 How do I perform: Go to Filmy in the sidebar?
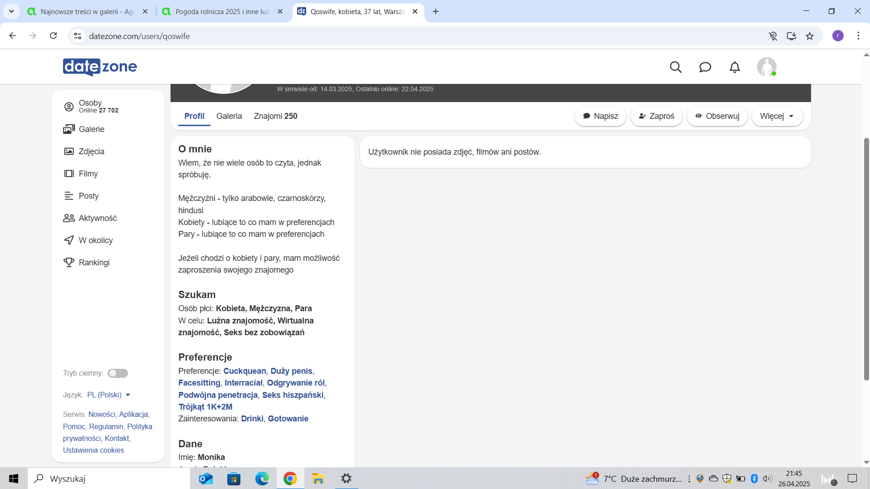point(88,174)
